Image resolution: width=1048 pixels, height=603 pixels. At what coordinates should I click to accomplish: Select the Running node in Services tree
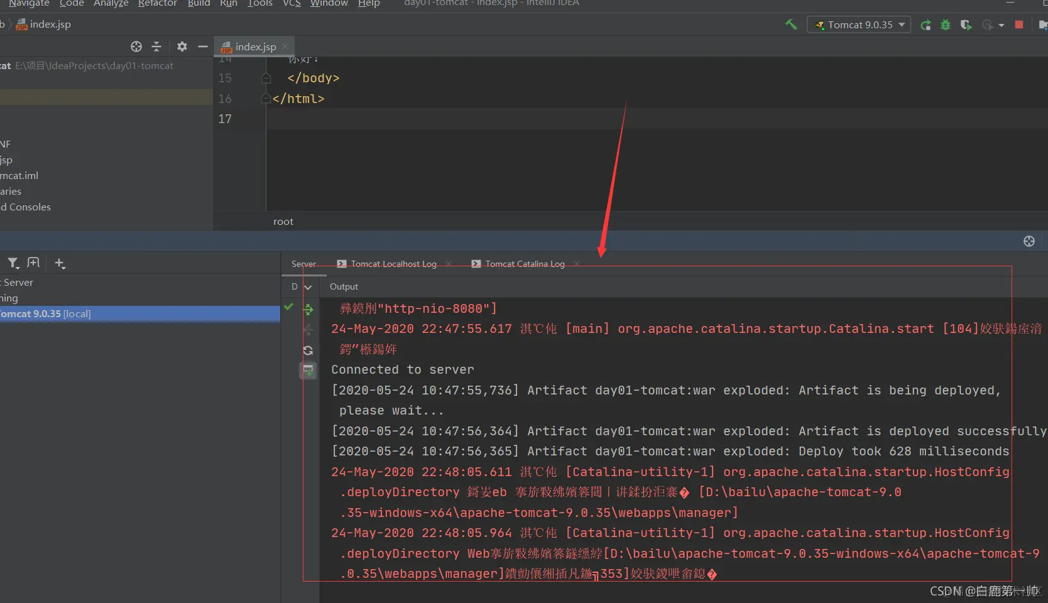point(139,298)
